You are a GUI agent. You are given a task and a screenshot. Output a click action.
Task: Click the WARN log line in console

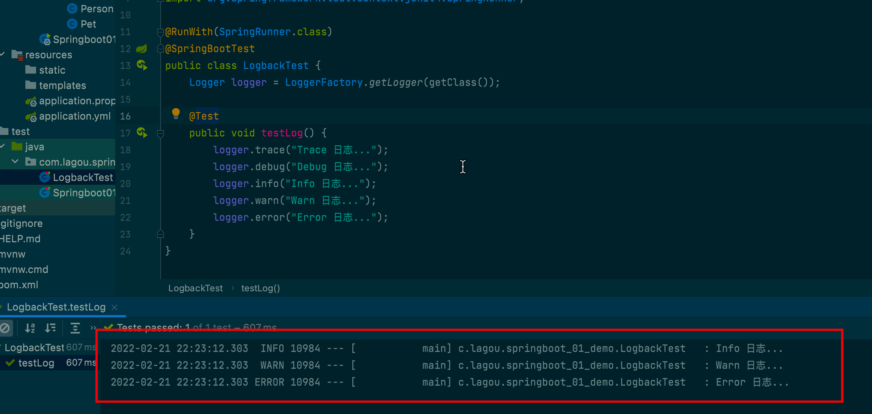pos(447,365)
